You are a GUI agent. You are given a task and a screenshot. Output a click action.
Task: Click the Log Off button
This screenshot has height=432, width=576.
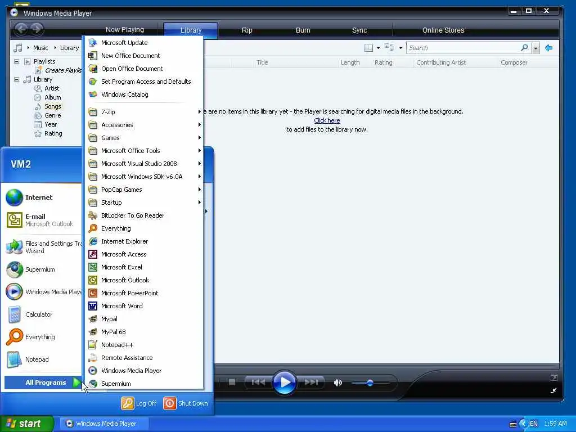point(139,403)
